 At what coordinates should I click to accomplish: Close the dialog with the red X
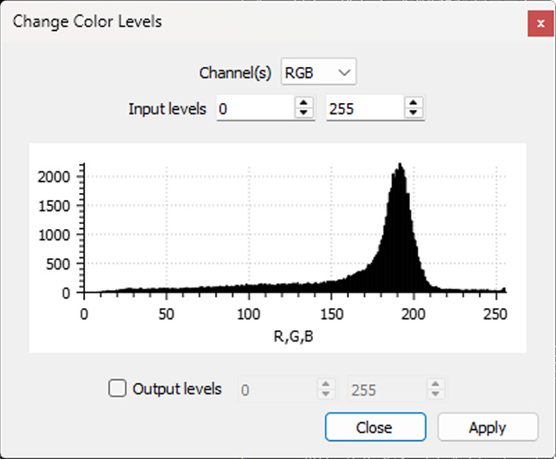tap(540, 23)
